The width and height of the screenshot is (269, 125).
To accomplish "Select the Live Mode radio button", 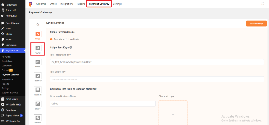I will (x=66, y=39).
